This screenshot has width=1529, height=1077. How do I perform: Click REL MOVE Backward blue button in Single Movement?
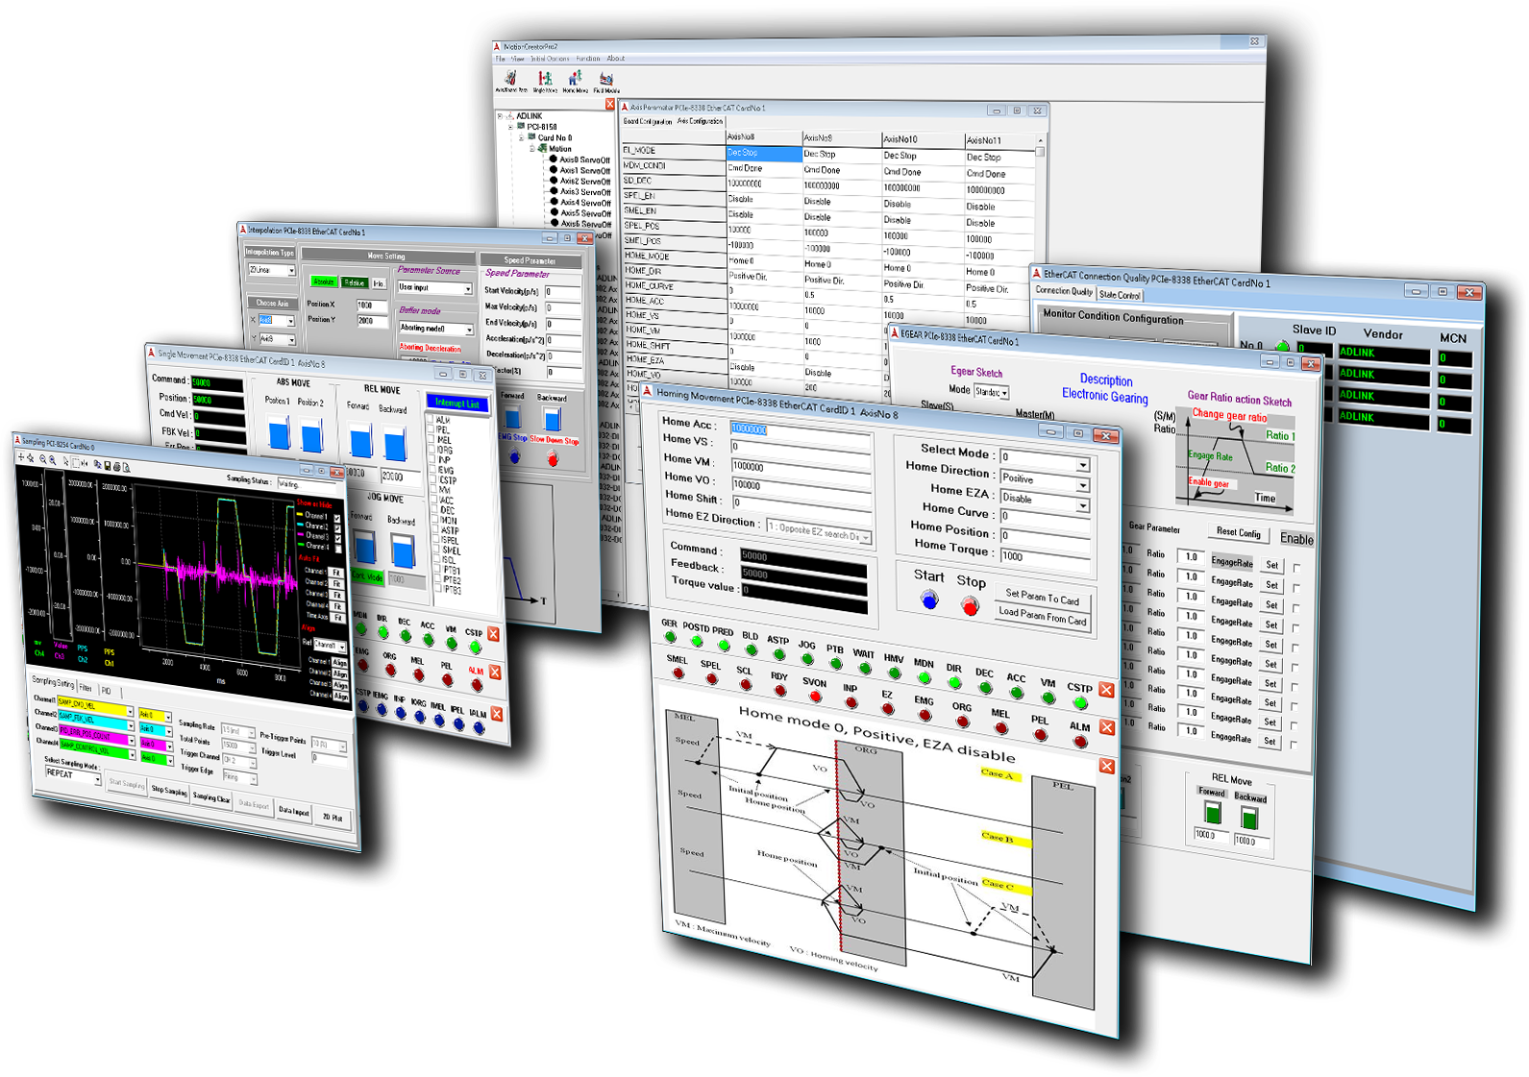pyautogui.click(x=395, y=443)
